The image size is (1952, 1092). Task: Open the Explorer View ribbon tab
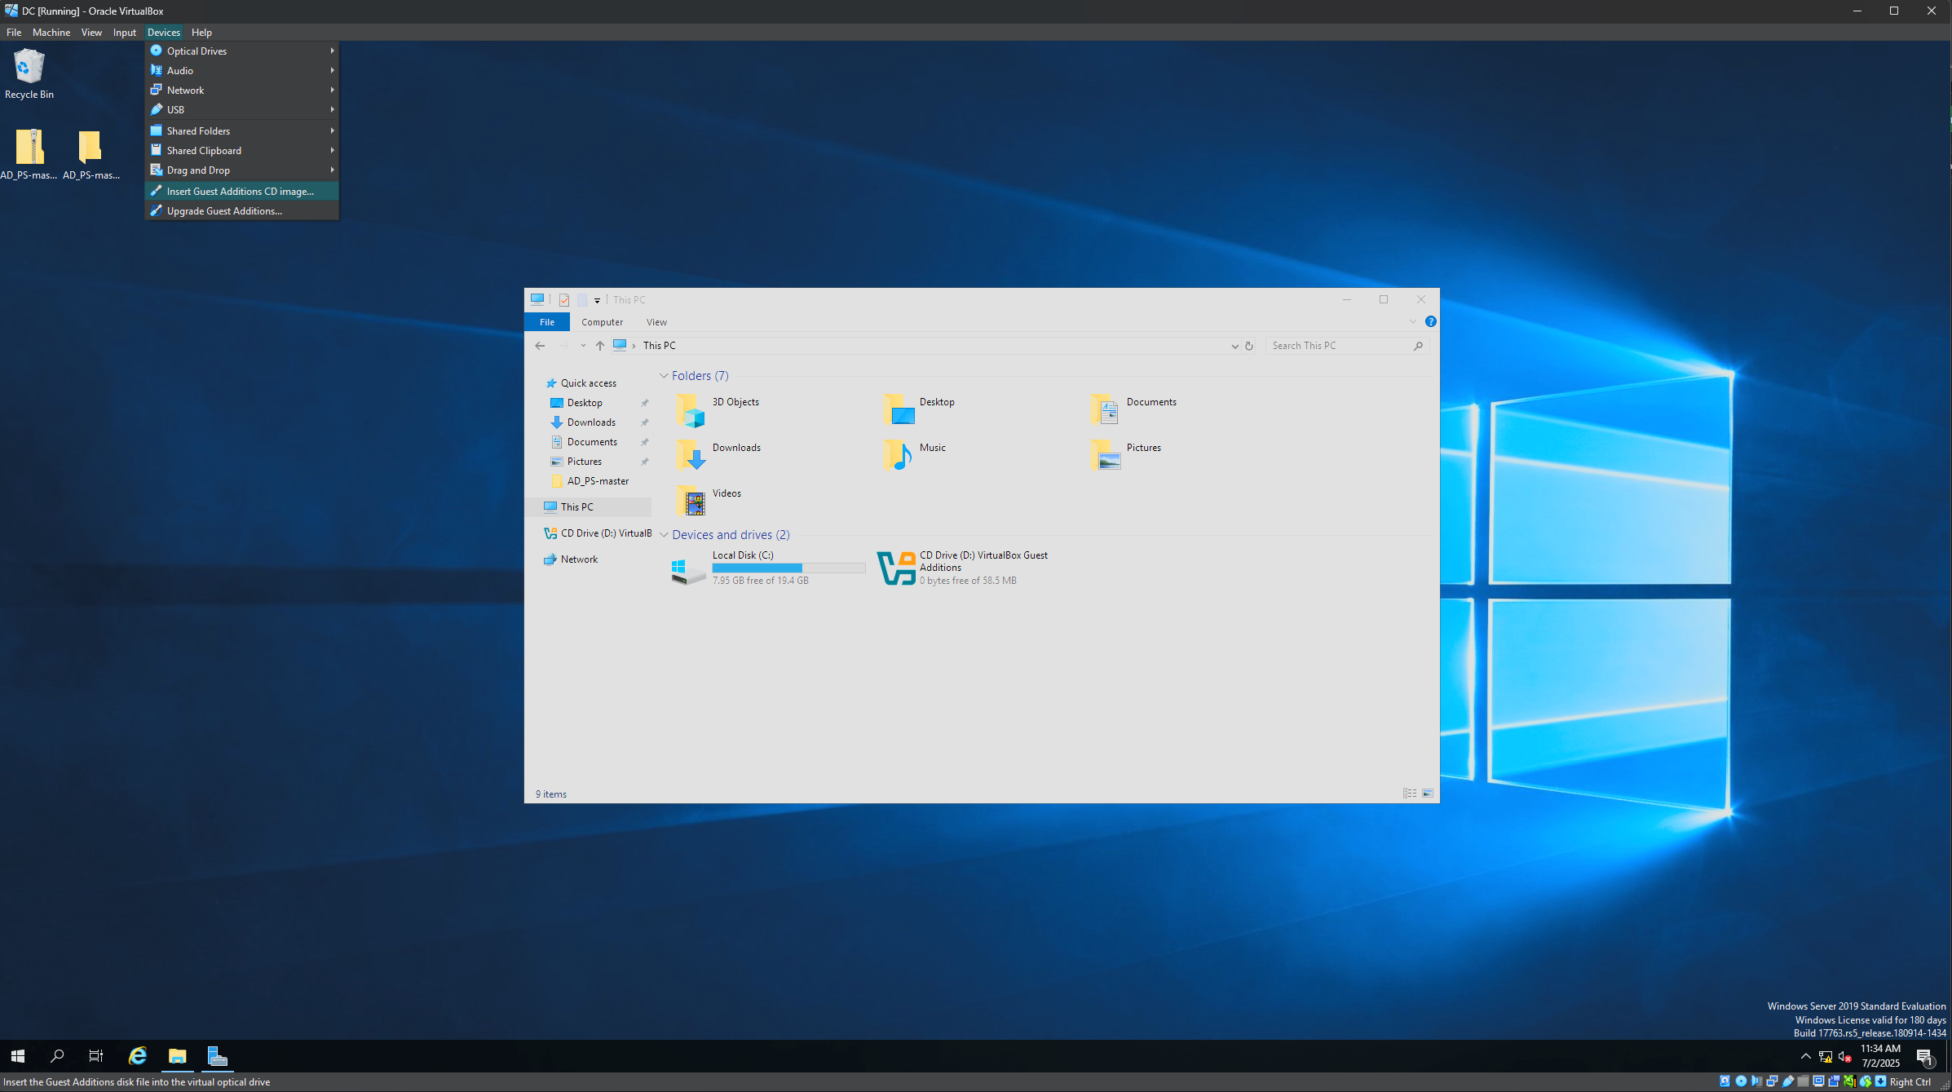(x=656, y=322)
